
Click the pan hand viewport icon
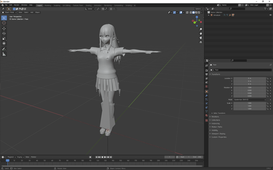(201, 33)
